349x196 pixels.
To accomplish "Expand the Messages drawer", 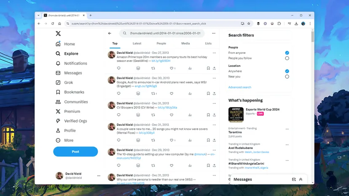I will coord(301,179).
